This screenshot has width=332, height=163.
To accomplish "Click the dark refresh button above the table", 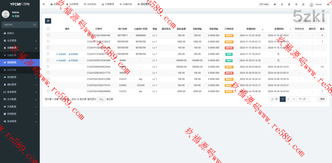I will [48, 21].
